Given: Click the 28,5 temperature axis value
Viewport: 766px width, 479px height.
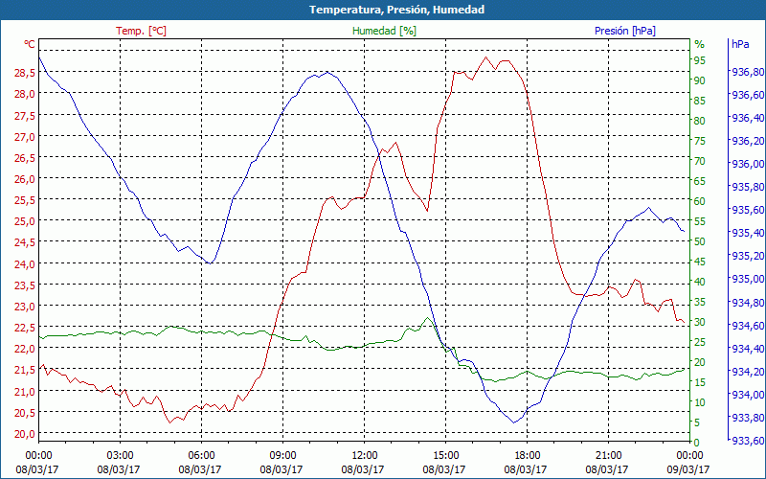Looking at the screenshot, I should tap(25, 73).
